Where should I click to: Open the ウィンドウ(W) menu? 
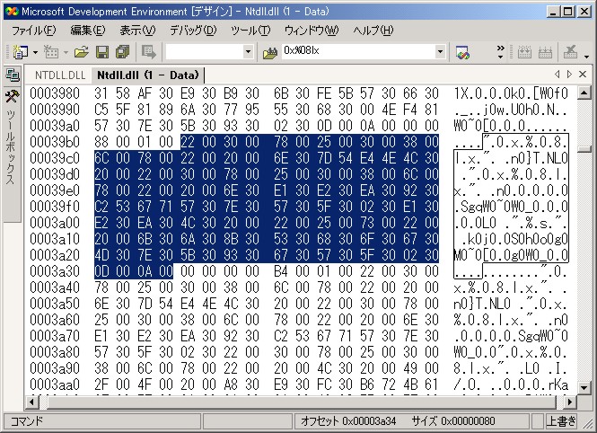pos(312,30)
